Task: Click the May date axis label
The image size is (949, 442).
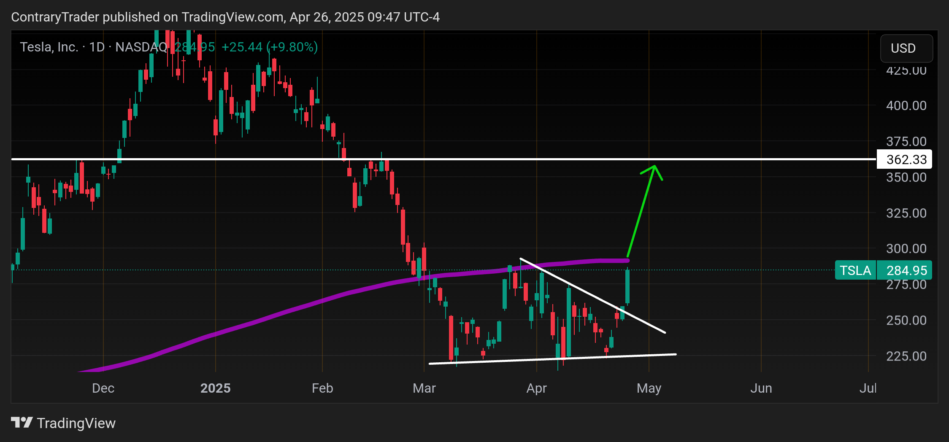Action: coord(649,388)
